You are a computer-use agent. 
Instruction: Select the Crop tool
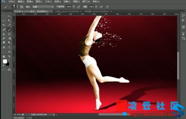[4, 25]
